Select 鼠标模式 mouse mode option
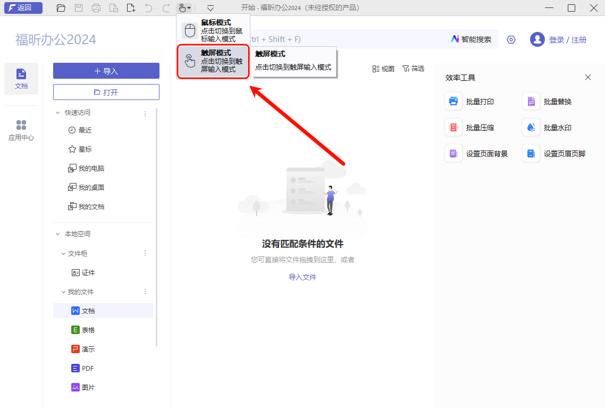605x408 pixels. coord(213,30)
